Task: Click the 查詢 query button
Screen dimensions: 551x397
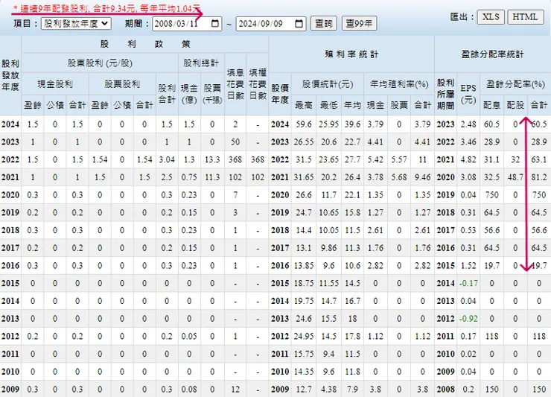Action: point(324,24)
